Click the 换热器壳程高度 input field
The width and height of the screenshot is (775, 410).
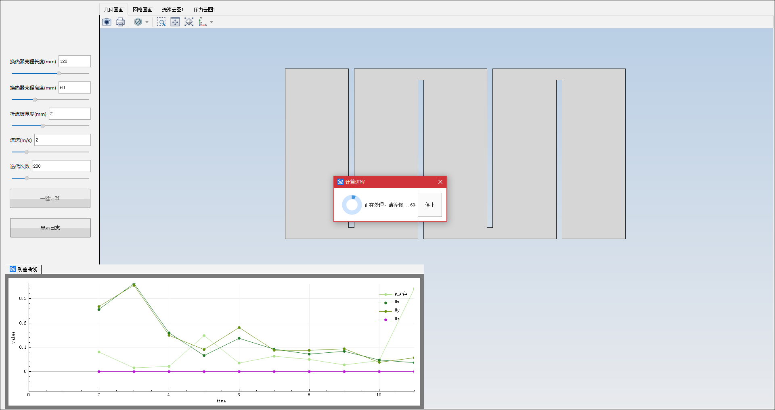pyautogui.click(x=75, y=87)
